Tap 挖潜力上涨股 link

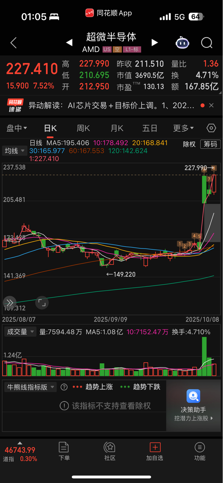click(193, 418)
